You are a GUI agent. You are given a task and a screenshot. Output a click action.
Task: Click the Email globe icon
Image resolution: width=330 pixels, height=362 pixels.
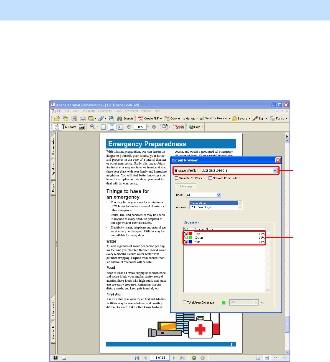pos(111,119)
